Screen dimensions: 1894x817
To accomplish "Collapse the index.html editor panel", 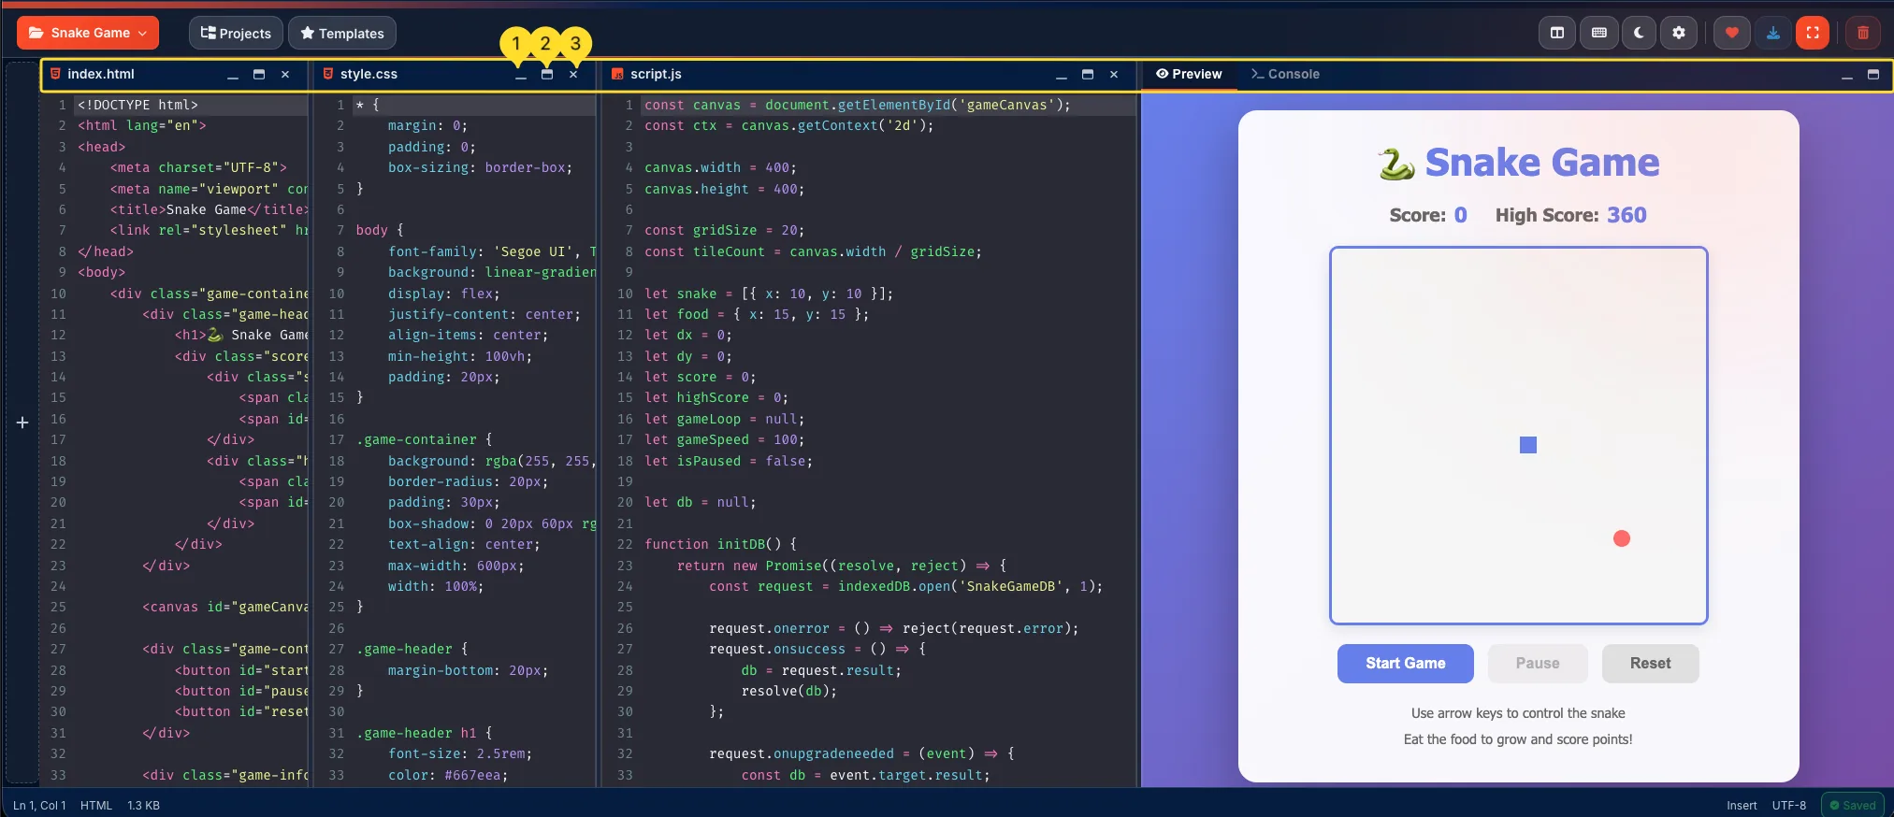I will pyautogui.click(x=233, y=75).
